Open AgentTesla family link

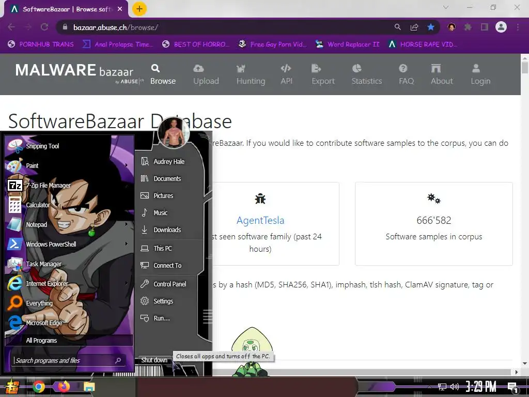pos(260,220)
